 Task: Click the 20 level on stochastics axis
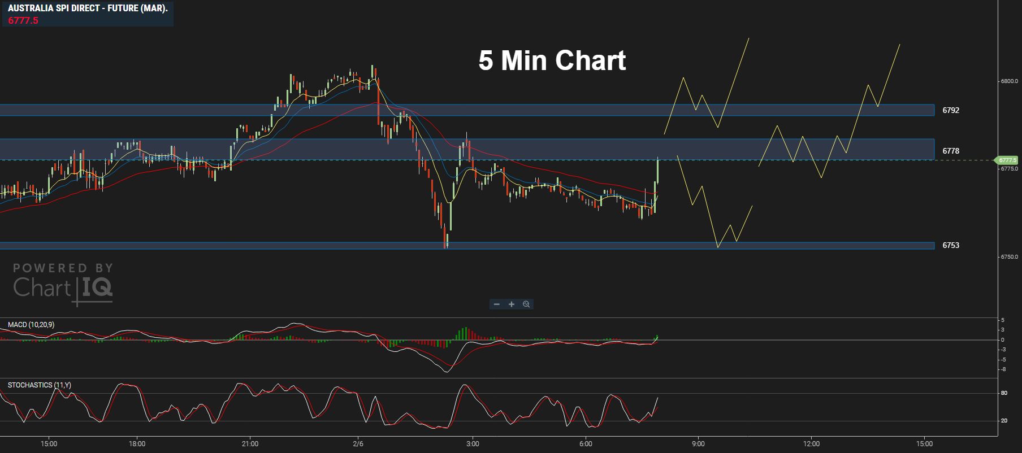click(x=1004, y=421)
